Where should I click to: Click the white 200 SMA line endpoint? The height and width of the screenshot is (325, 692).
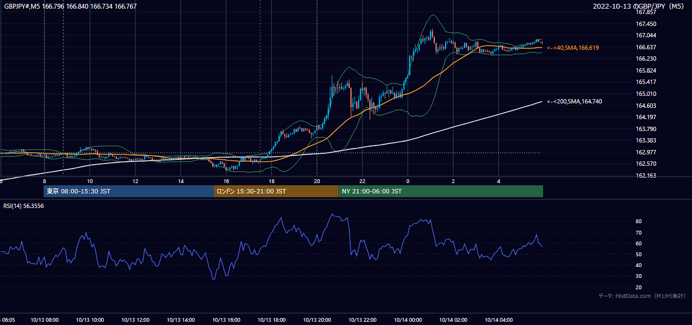point(541,101)
